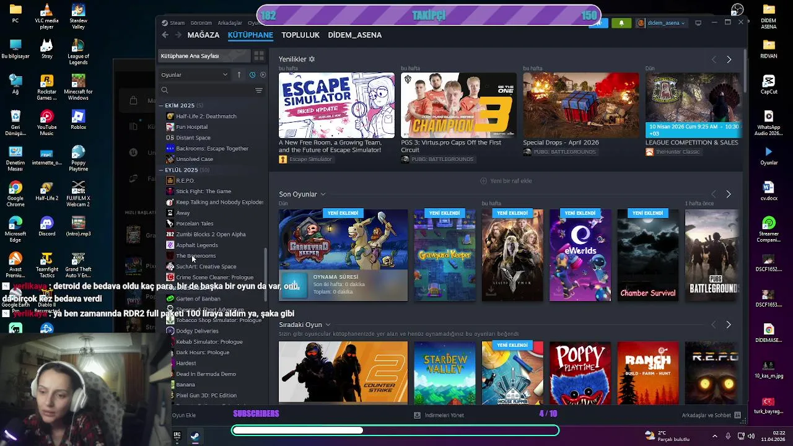This screenshot has width=793, height=446.
Task: Open Big Picture mode monitor icon
Action: point(698,23)
